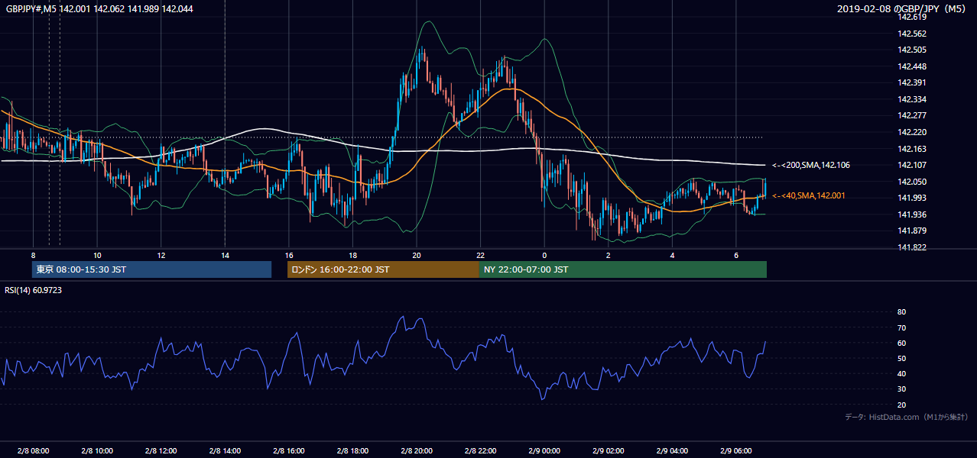The image size is (977, 458).
Task: Click price level 142.391 on the axis
Action: (912, 82)
